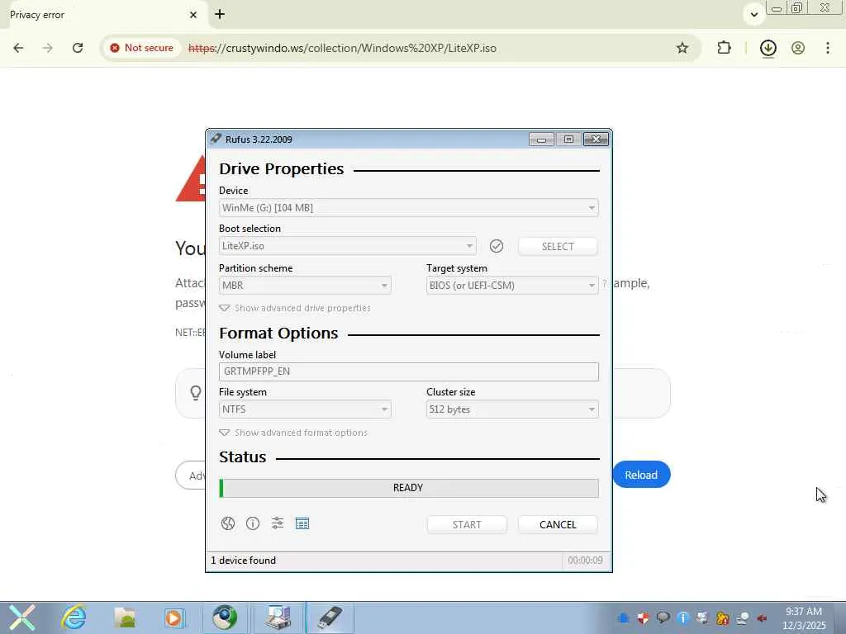
Task: Open Rufus language settings globe icon
Action: tap(228, 523)
